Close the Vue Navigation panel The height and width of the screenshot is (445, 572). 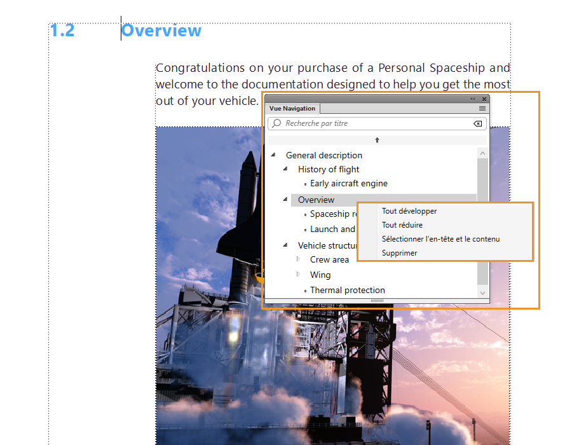click(x=484, y=99)
